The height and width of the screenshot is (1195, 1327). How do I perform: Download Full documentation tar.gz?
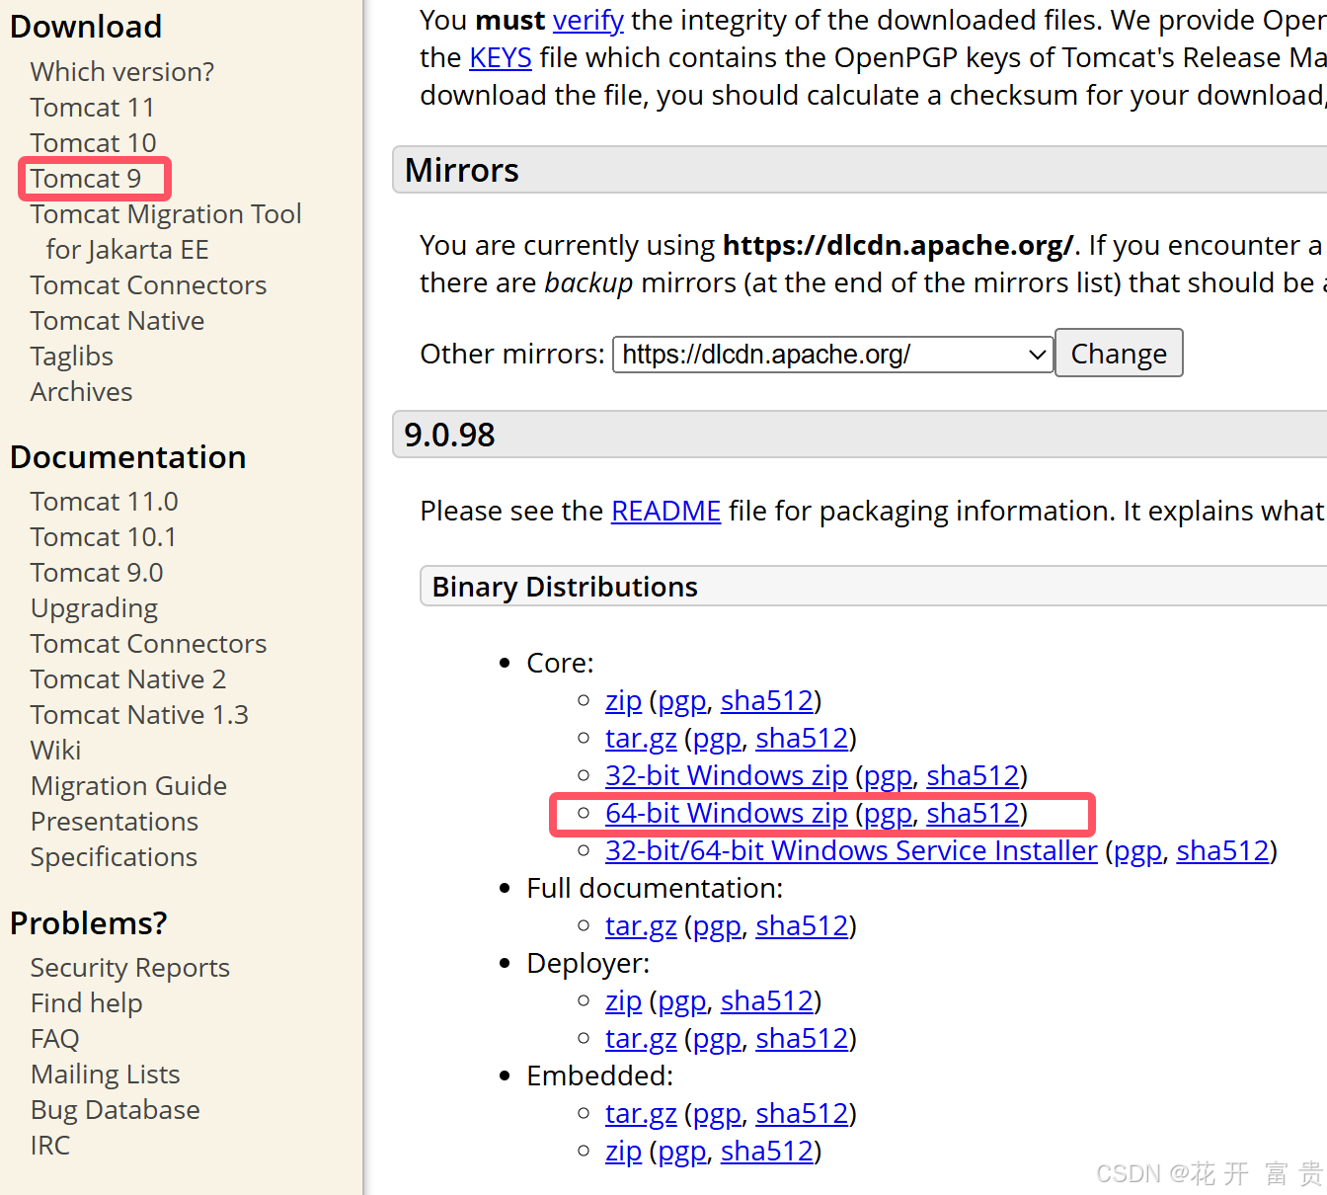click(641, 926)
